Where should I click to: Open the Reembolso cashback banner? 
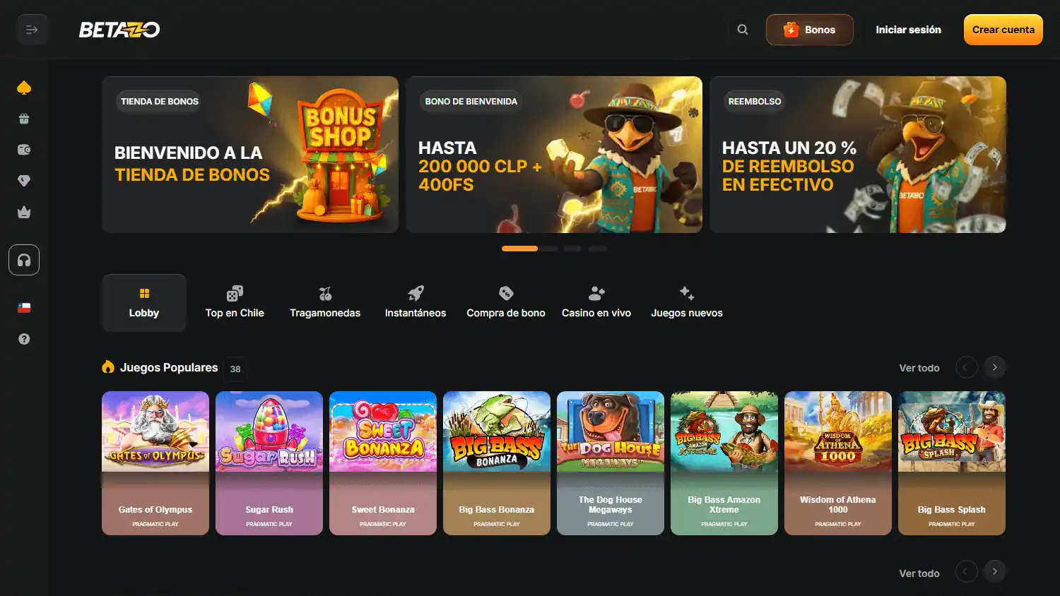(x=858, y=155)
